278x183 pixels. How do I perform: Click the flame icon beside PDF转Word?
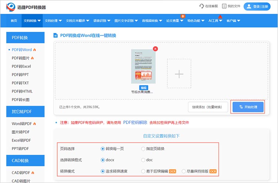point(34,50)
